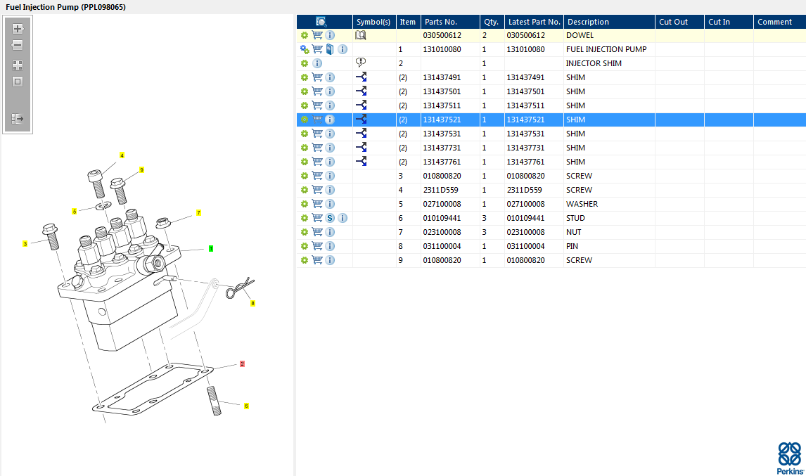Click the note symbol on the INJECTOR SHIM row
This screenshot has height=476, width=806.
(361, 63)
